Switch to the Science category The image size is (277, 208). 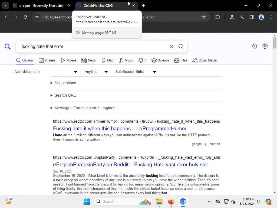coord(160,60)
